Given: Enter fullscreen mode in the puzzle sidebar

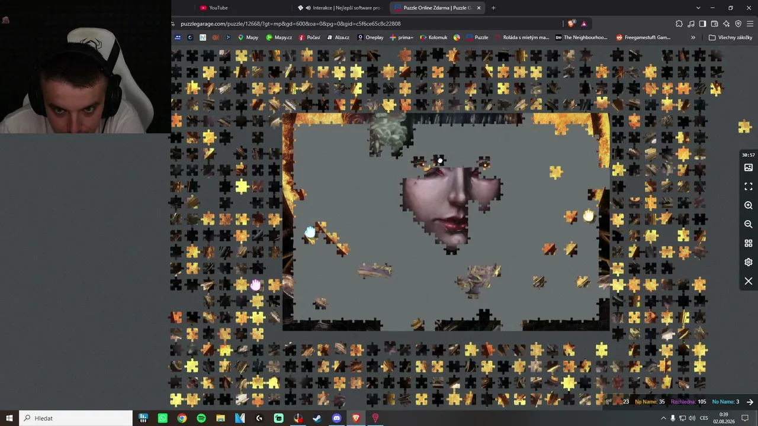Looking at the screenshot, I should coord(749,186).
